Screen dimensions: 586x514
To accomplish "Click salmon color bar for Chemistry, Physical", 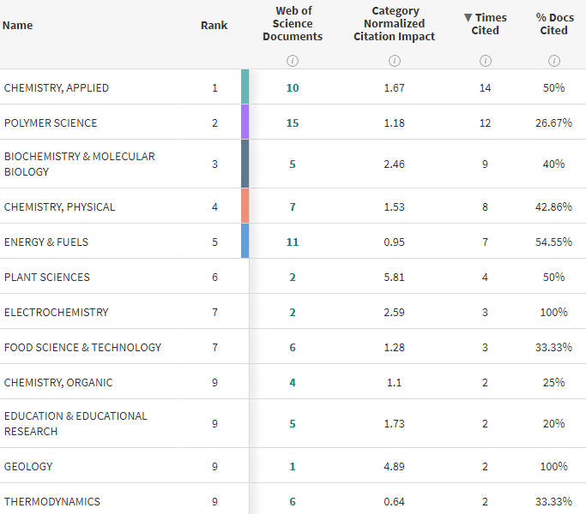I will [x=245, y=206].
